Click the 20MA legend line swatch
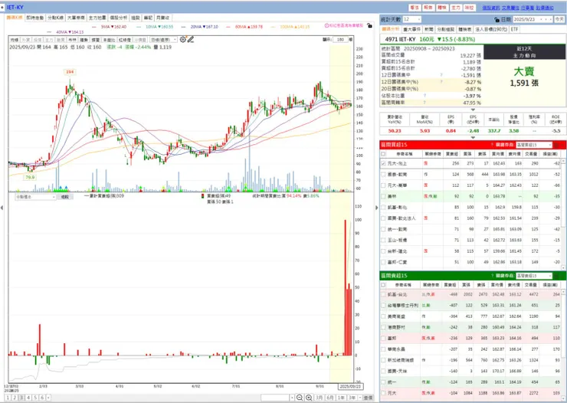This screenshot has width=567, height=403. pyautogui.click(x=183, y=27)
